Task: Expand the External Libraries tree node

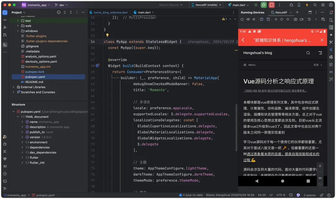Action: pyautogui.click(x=13, y=87)
